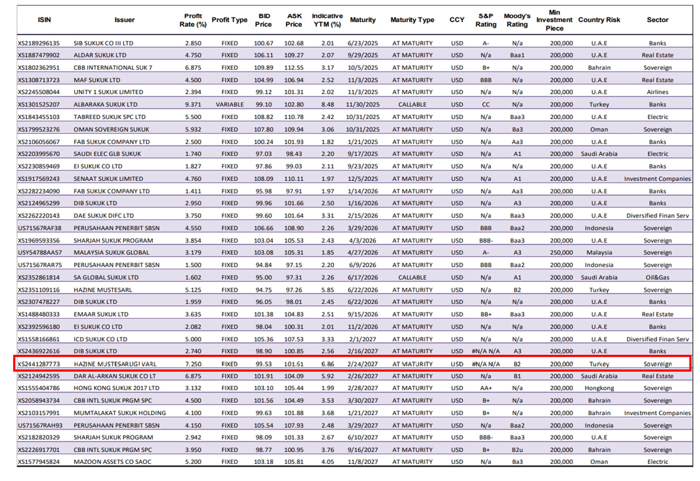Select issuer SENAAT SUKUK LIMITED
The height and width of the screenshot is (481, 700).
(x=108, y=179)
